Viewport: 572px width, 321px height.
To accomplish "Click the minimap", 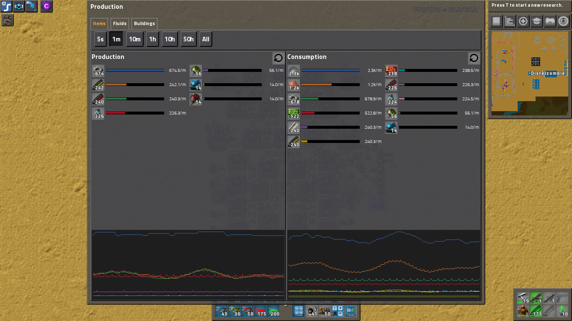I will (530, 74).
